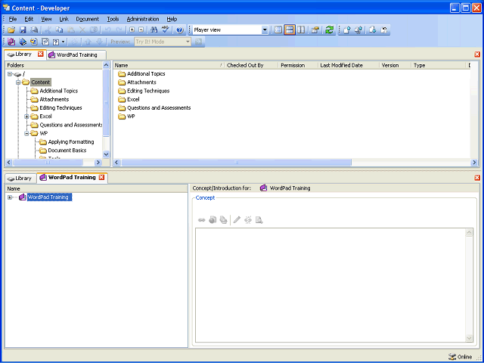
Task: Click the Copy toolbar icon
Action: [59, 30]
